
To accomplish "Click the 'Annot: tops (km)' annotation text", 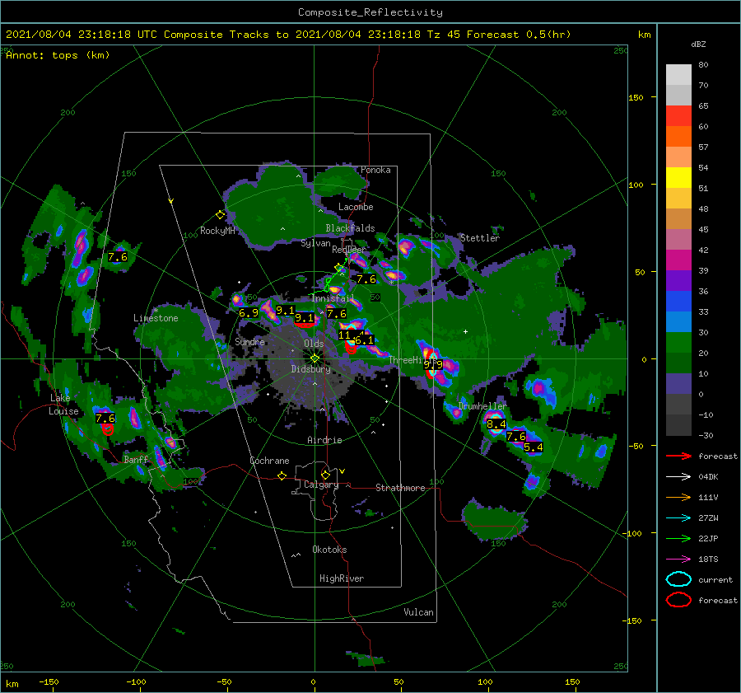I will click(x=58, y=55).
